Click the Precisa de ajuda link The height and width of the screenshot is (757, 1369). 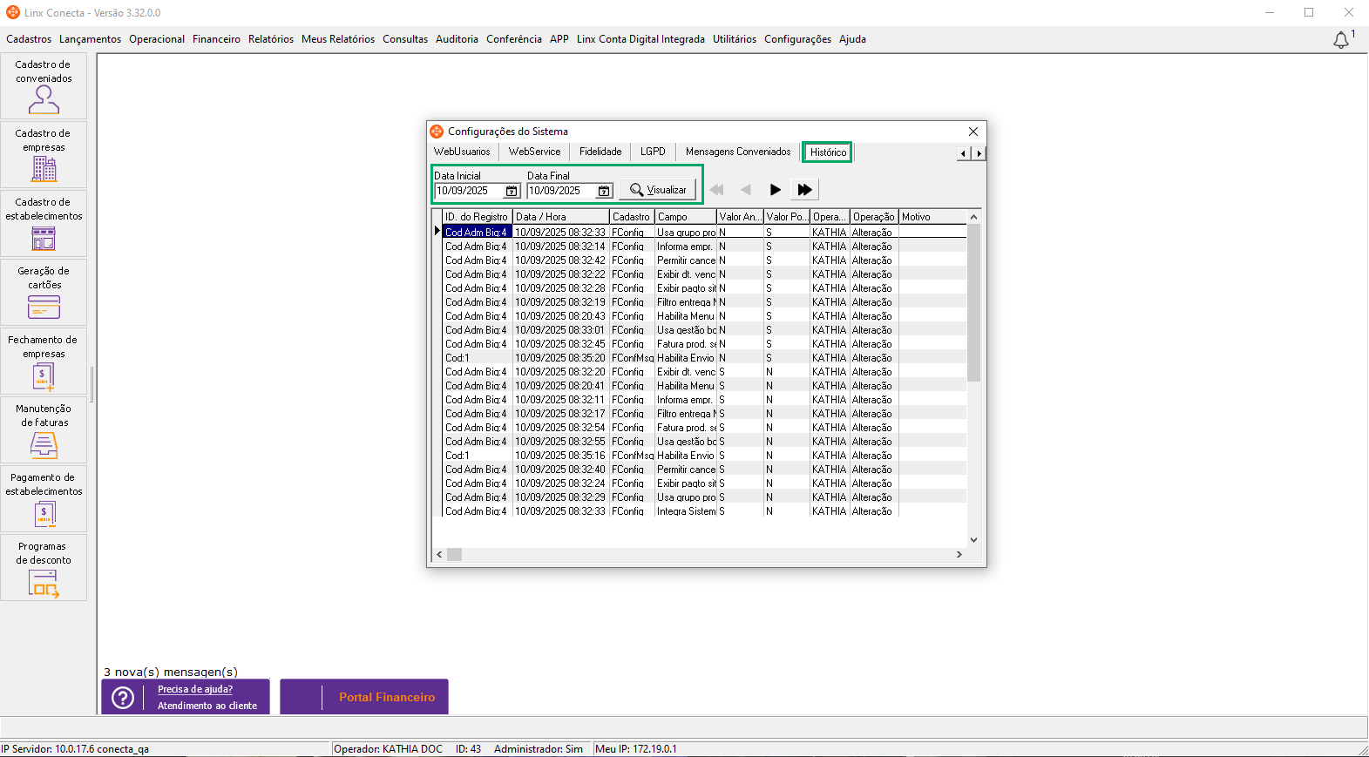(195, 689)
